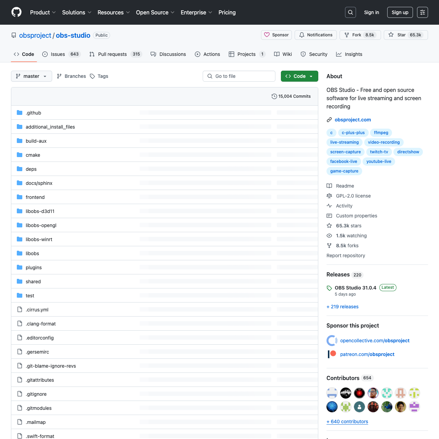The width and height of the screenshot is (439, 439).
Task: Expand the Solutions menu
Action: (x=77, y=12)
